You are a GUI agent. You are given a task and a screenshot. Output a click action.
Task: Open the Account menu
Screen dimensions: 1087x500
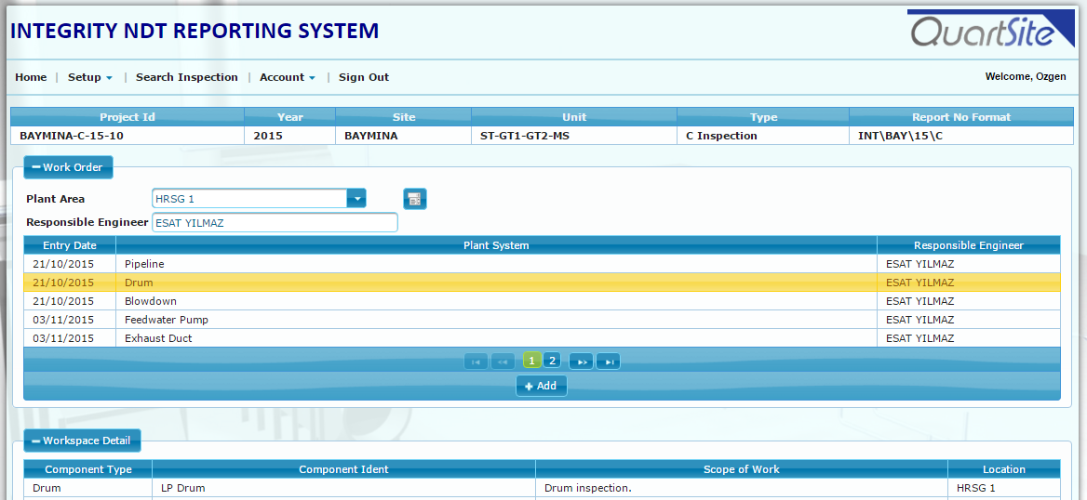coord(288,77)
